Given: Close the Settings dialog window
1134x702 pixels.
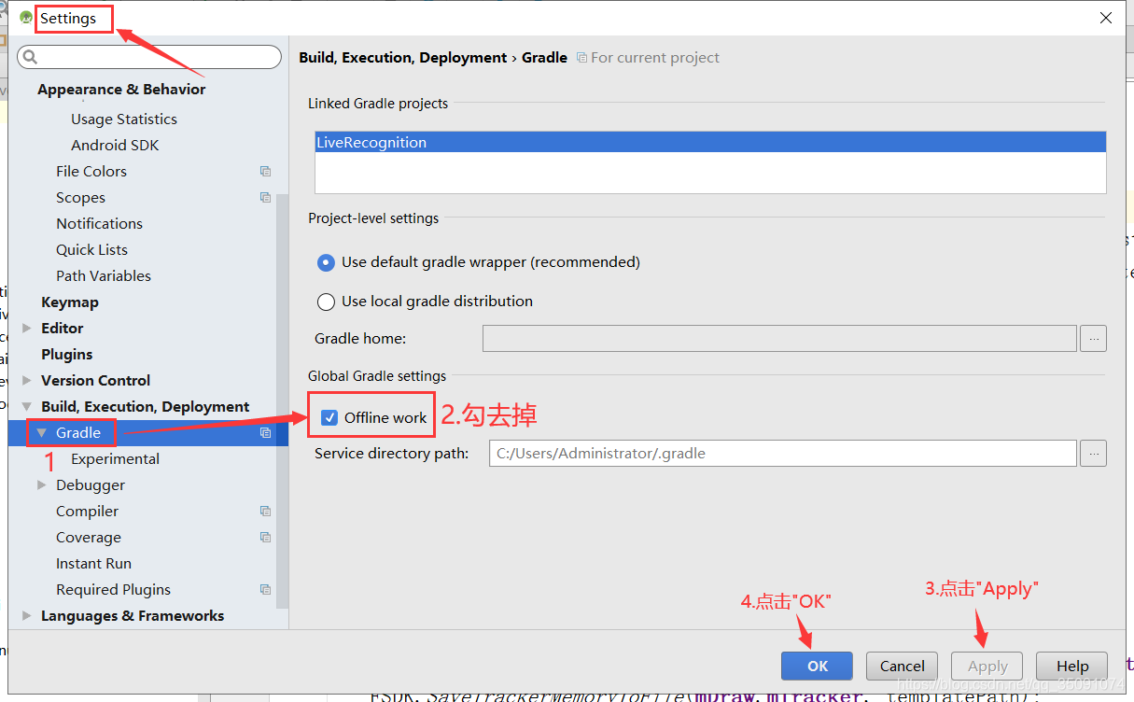Looking at the screenshot, I should point(1106,18).
